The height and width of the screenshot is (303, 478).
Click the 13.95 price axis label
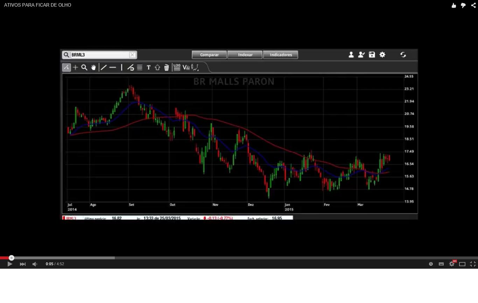click(409, 202)
